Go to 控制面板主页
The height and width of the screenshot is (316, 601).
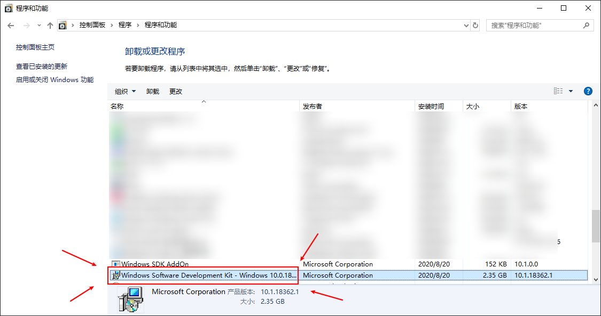(x=35, y=47)
